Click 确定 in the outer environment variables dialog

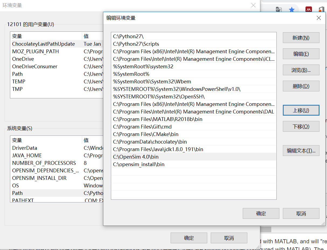pyautogui.click(x=189, y=238)
